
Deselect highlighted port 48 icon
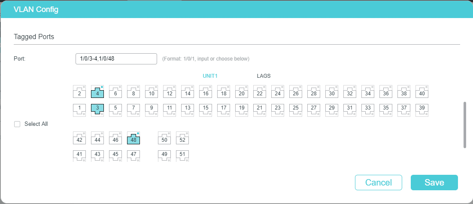133,139
